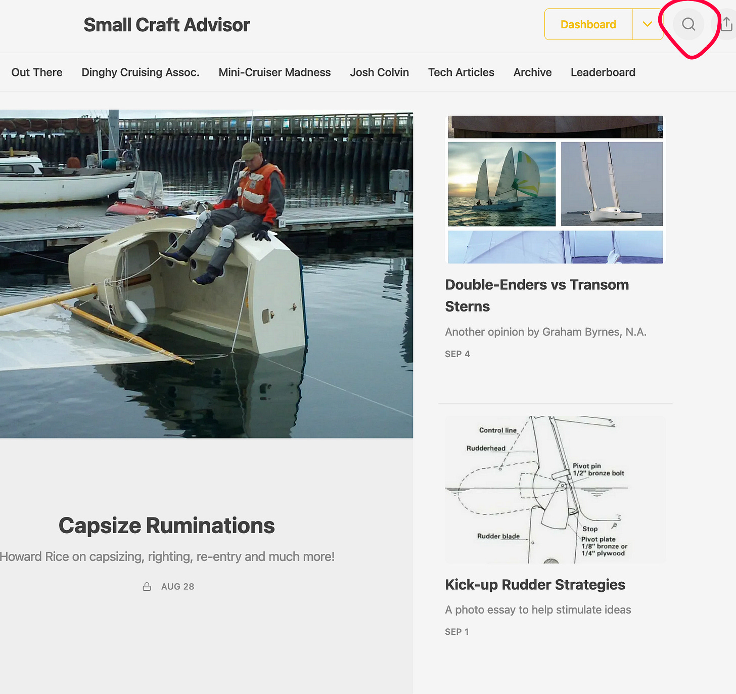736x694 pixels.
Task: Click the lock icon beside AUG 28
Action: (147, 586)
